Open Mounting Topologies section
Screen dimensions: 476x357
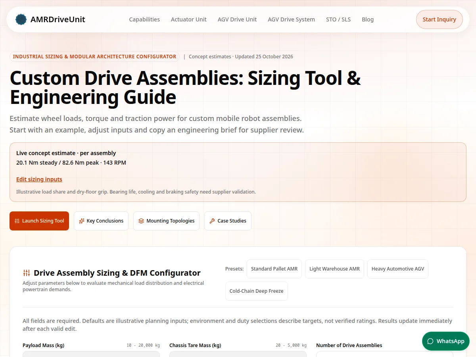tap(167, 221)
